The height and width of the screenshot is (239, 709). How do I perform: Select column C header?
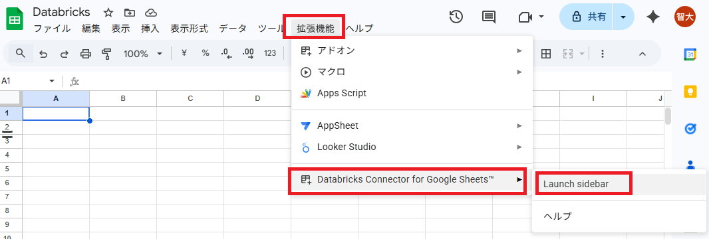click(190, 98)
